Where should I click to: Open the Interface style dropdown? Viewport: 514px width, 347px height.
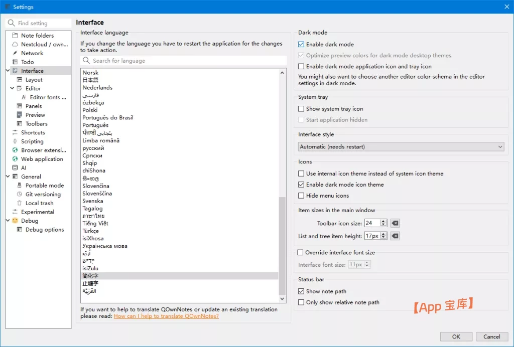pos(401,147)
